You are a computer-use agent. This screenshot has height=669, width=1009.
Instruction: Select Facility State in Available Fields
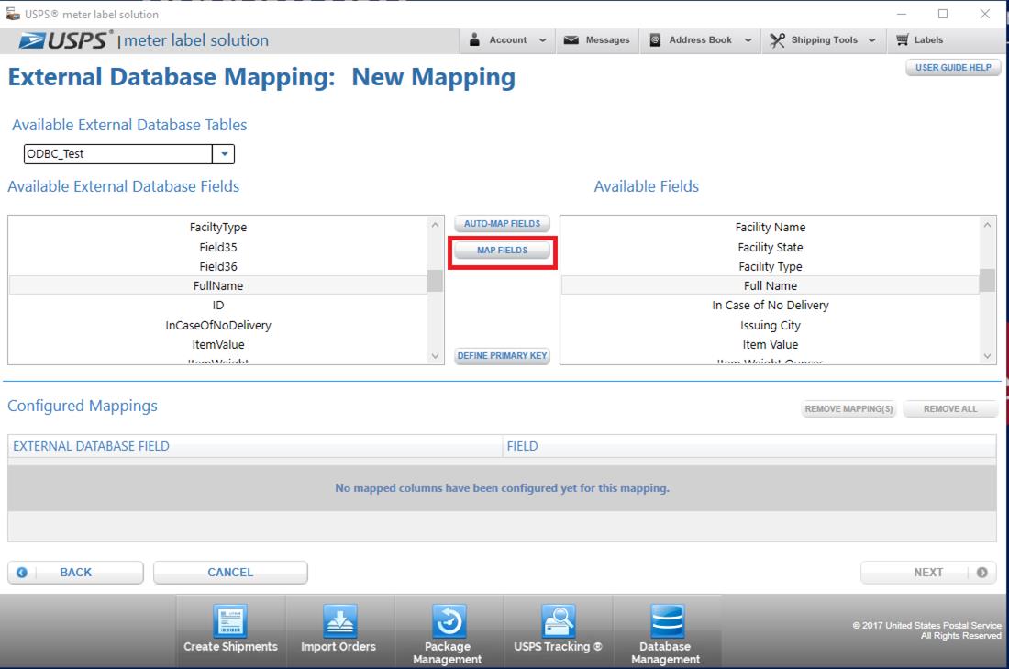[770, 247]
